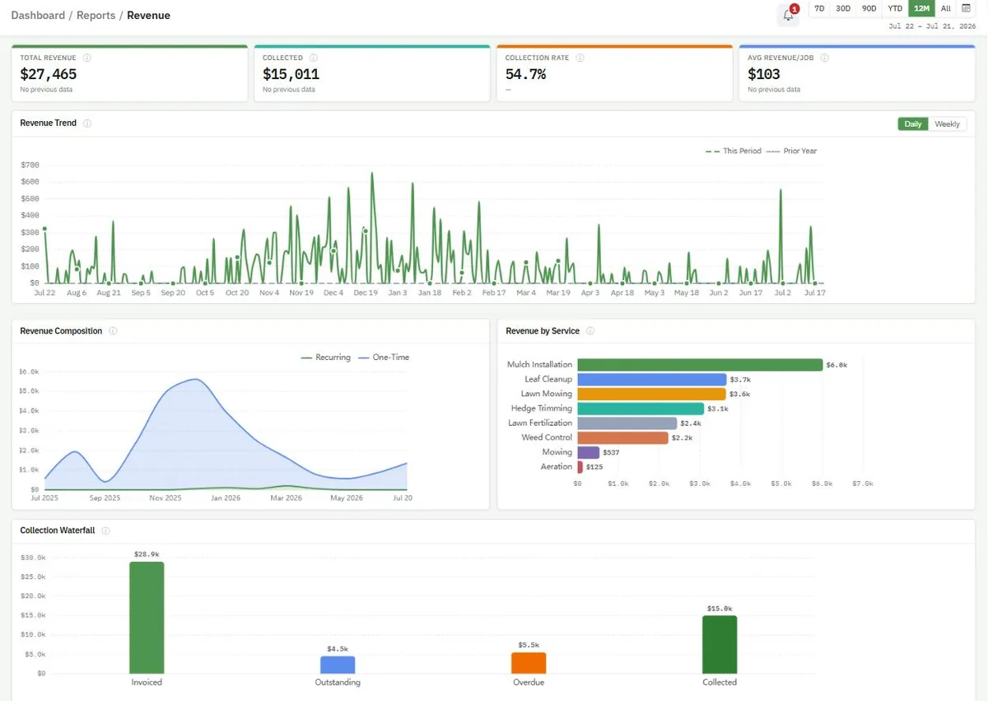Click the info icon next to Avg Revenue/Job
This screenshot has height=701, width=988.
(824, 58)
